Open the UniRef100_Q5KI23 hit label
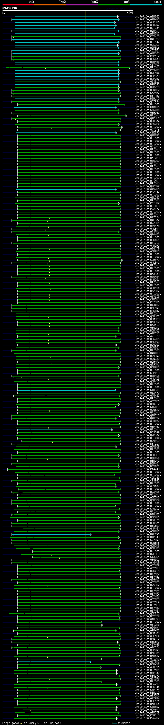The width and height of the screenshot is (164, 725). 147,613
